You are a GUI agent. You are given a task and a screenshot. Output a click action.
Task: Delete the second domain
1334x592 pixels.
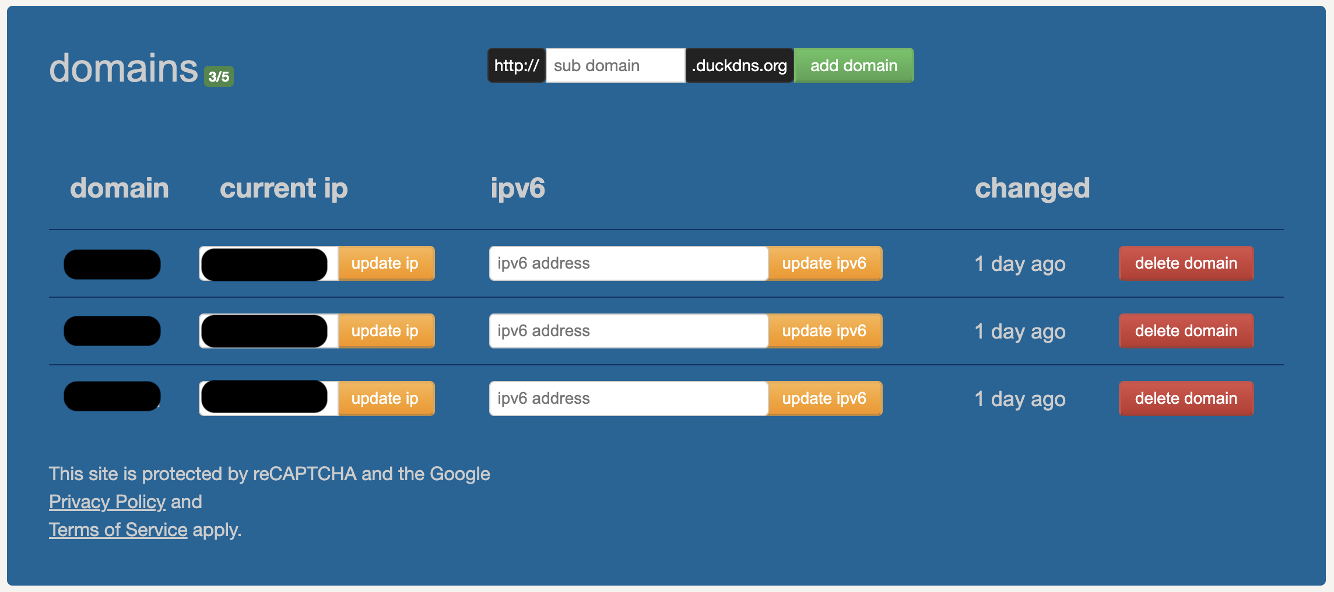tap(1186, 331)
